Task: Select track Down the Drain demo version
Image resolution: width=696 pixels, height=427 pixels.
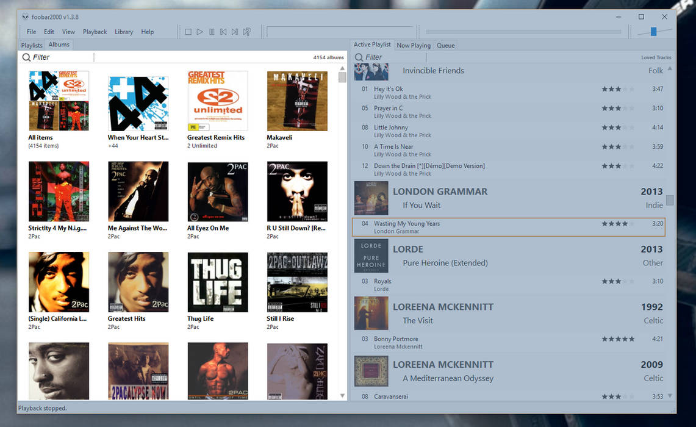Action: [x=509, y=170]
